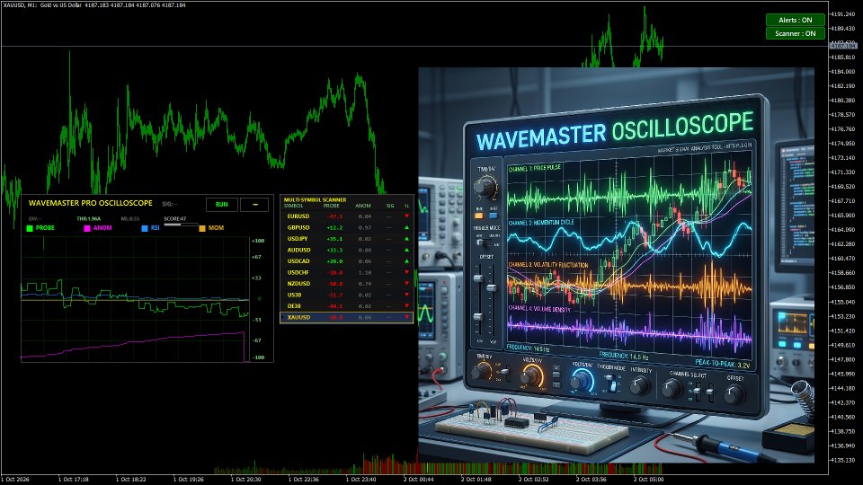Click the 0.97 anomaly value for GBPUSD
The image size is (863, 485).
364,227
